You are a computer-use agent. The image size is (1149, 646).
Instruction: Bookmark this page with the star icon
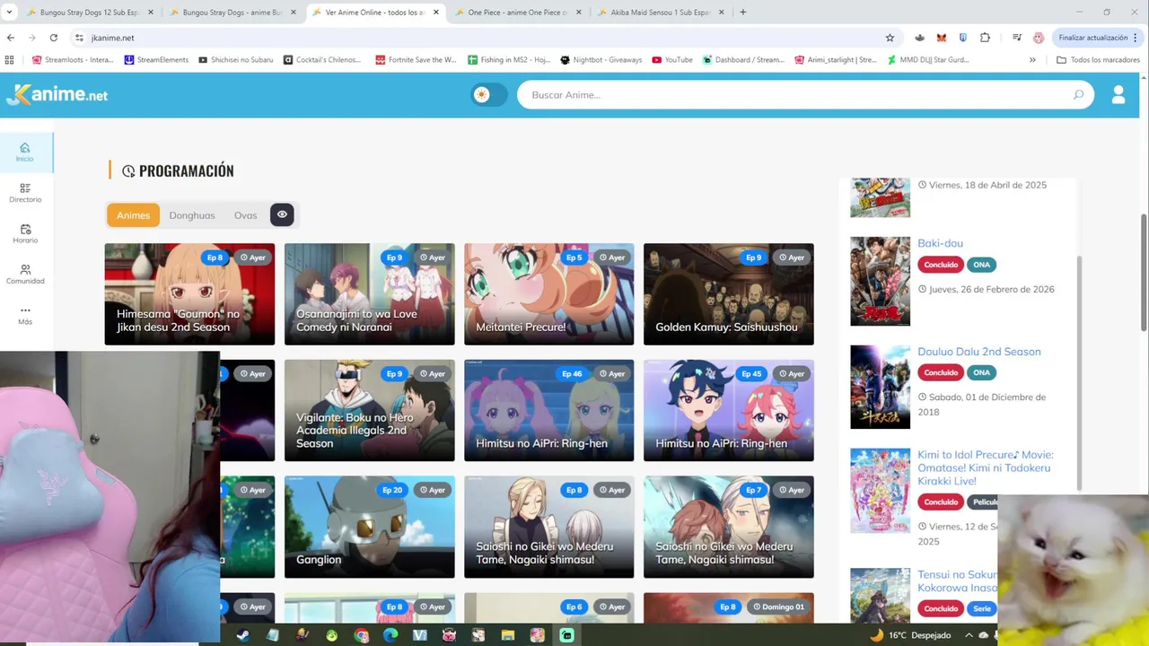click(x=890, y=38)
